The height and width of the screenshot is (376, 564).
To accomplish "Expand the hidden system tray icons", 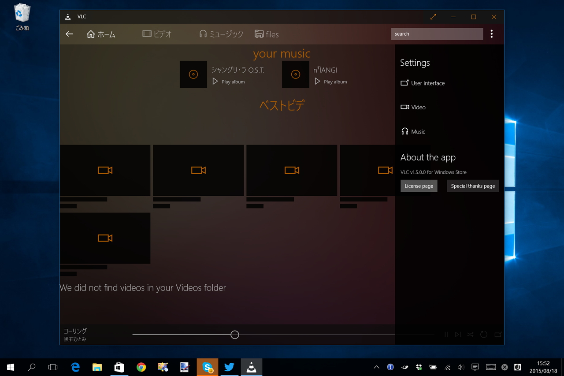I will pyautogui.click(x=376, y=367).
